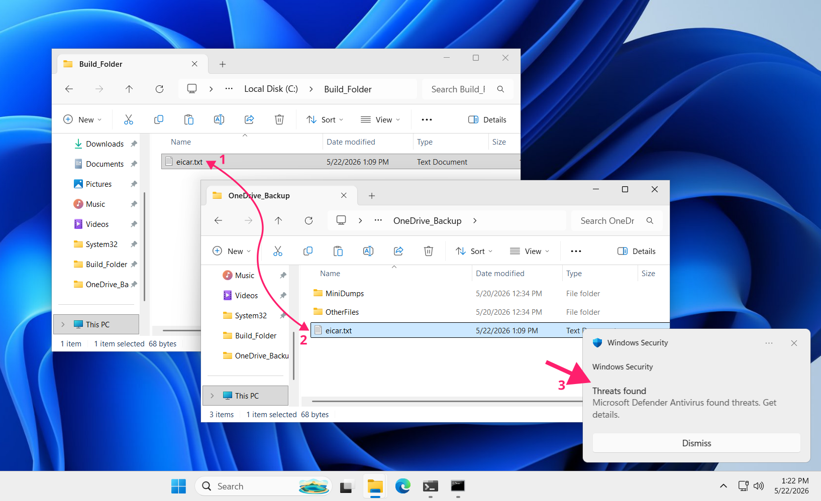This screenshot has height=501, width=821.
Task: Add new tab in Build_Folder window
Action: click(223, 64)
